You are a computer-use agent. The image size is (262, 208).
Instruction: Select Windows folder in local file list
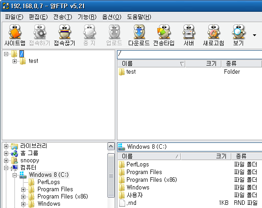138,188
